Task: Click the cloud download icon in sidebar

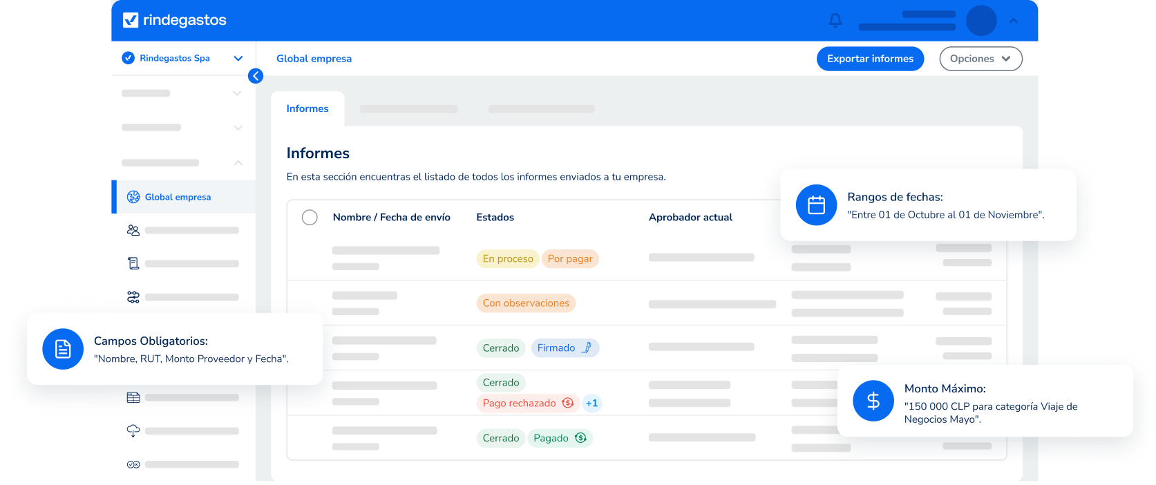Action: point(133,431)
